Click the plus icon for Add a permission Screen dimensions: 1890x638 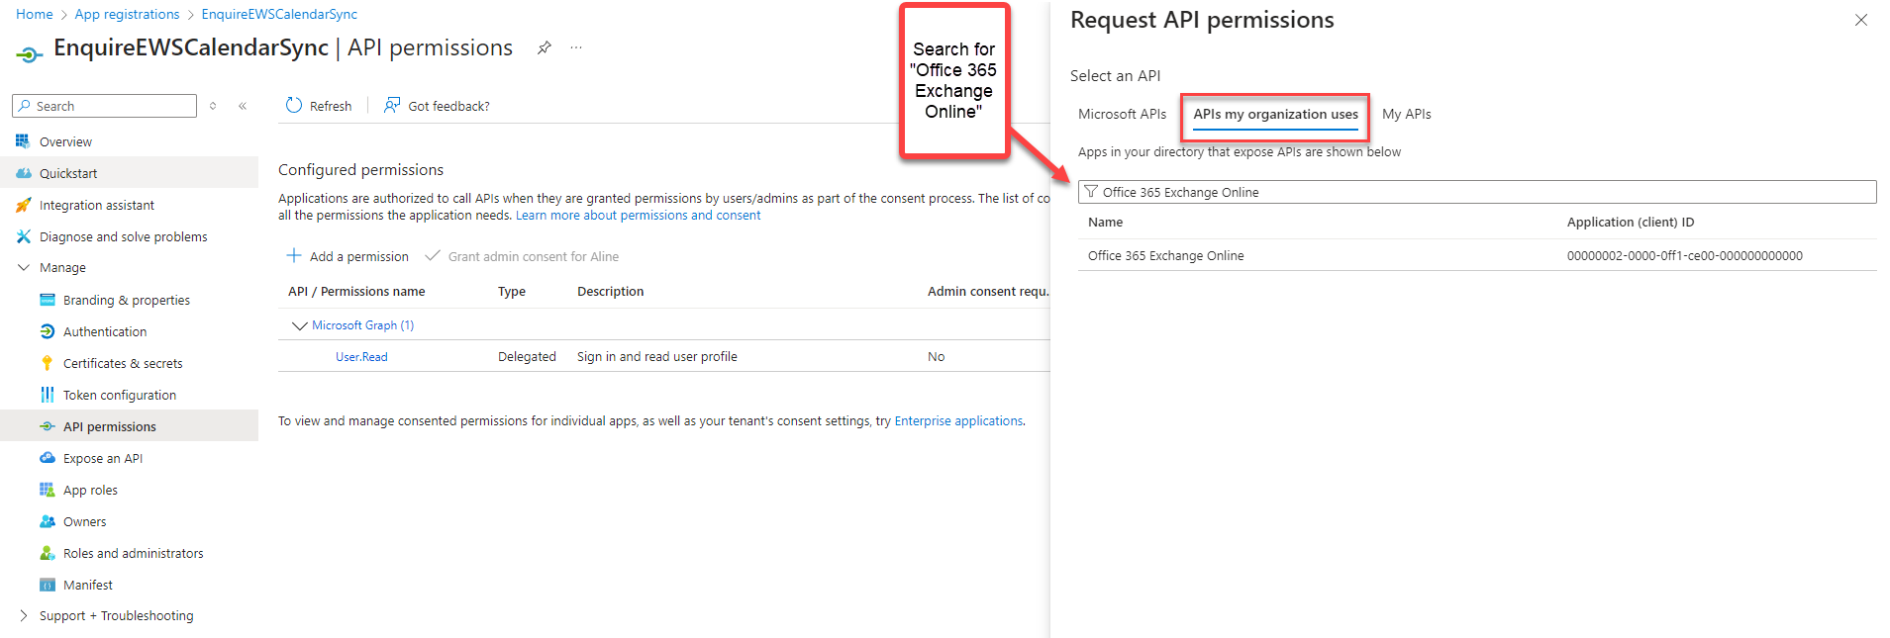[294, 255]
